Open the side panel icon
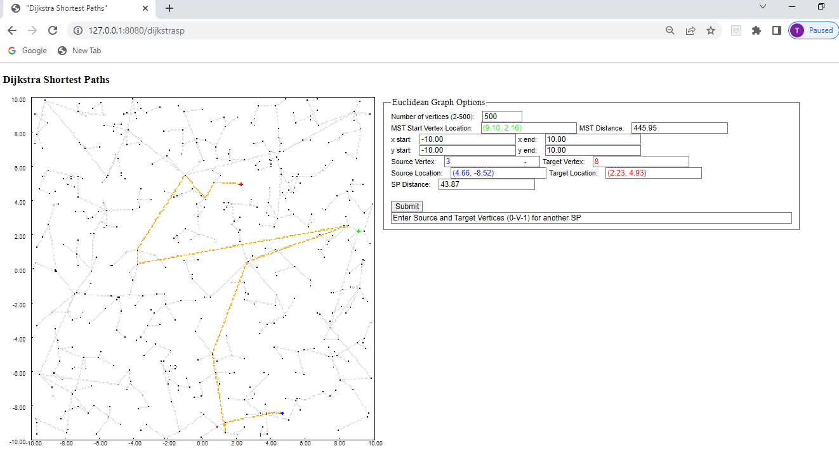 pos(776,30)
